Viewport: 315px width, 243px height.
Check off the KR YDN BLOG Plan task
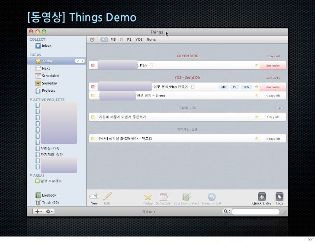tap(93, 65)
